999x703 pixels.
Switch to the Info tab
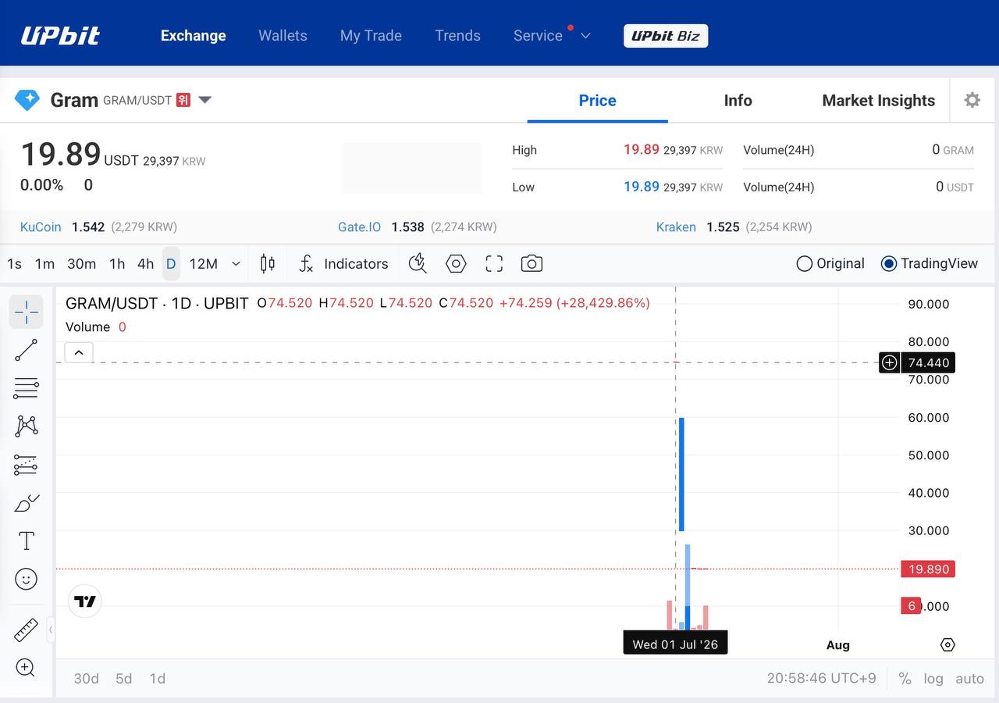click(738, 100)
